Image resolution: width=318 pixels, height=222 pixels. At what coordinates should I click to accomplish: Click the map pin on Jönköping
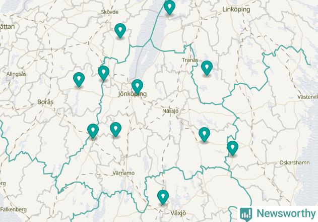137,86
